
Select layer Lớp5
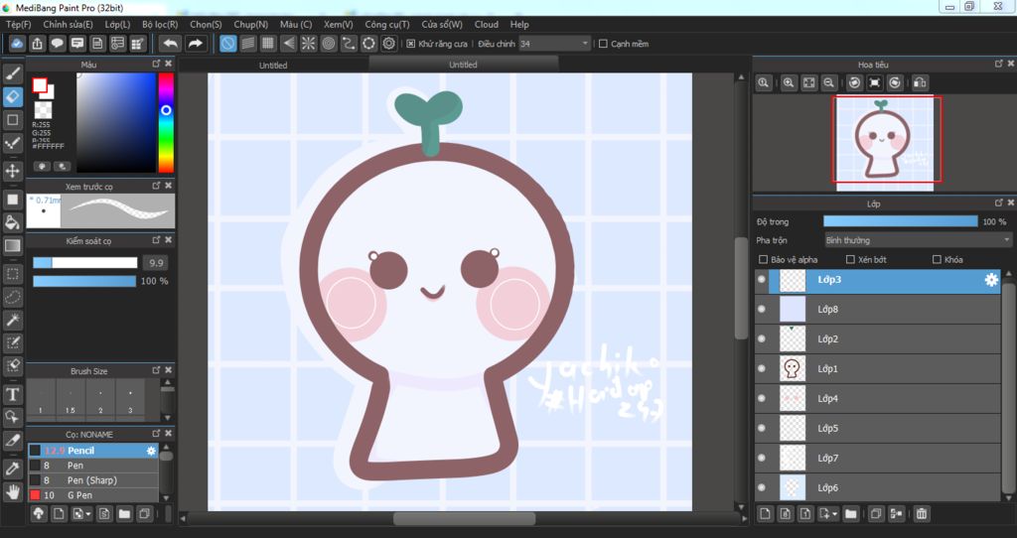coord(878,428)
